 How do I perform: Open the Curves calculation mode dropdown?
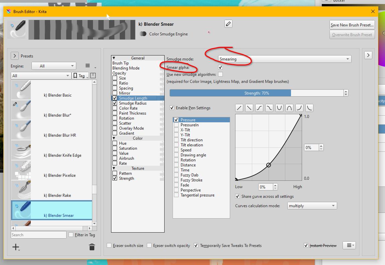312,206
